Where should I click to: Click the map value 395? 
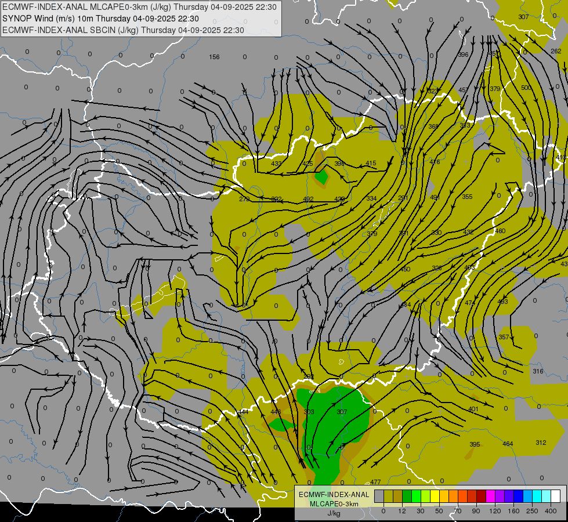point(475,444)
